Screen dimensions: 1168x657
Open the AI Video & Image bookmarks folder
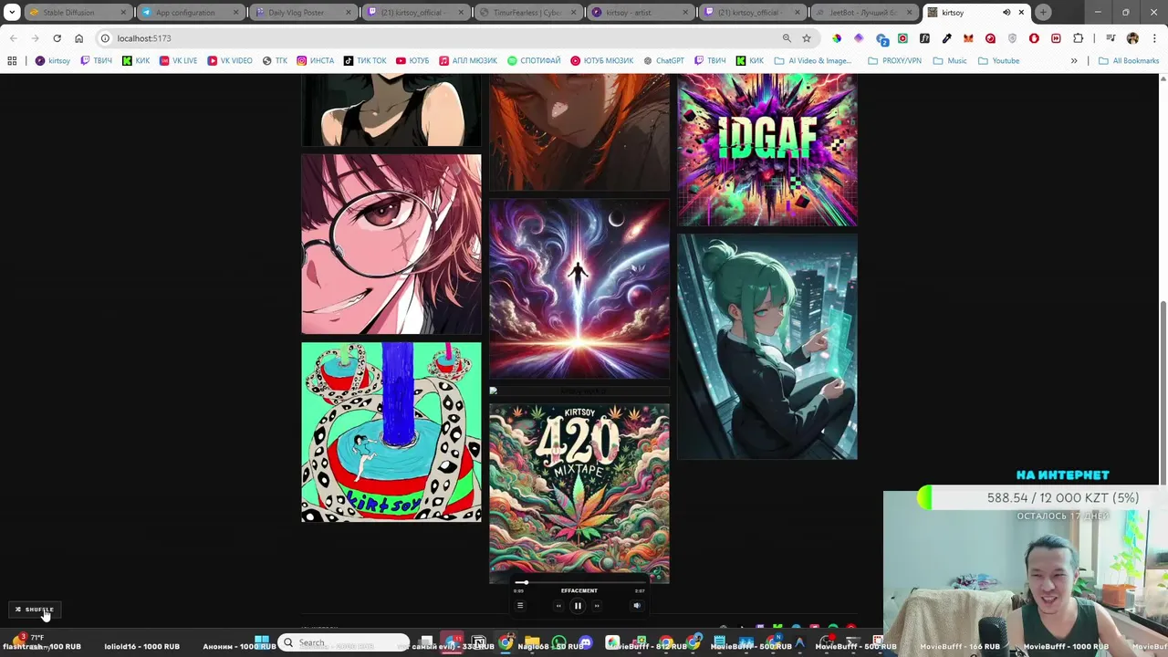[812, 61]
